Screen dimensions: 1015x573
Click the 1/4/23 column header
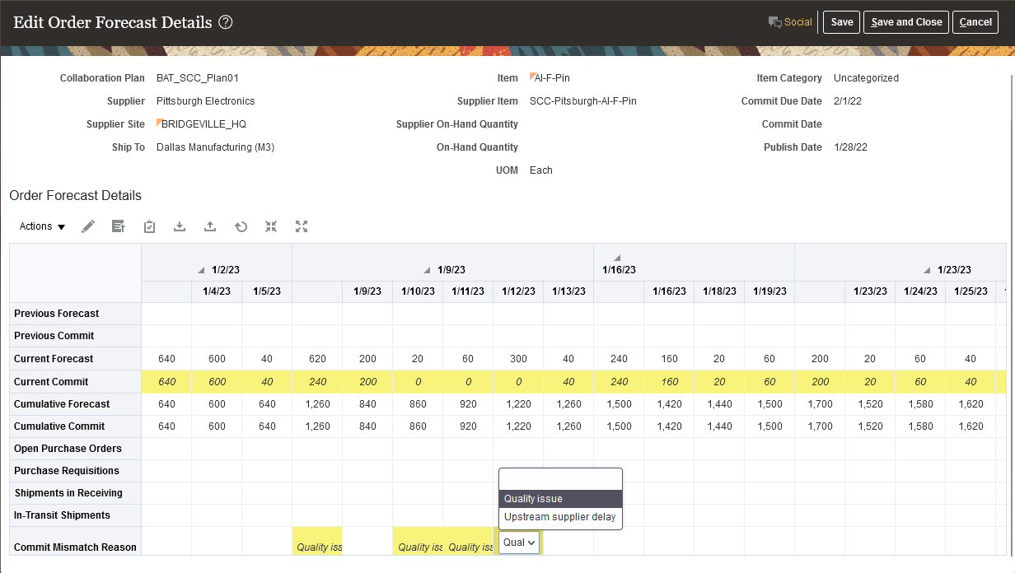(x=217, y=291)
